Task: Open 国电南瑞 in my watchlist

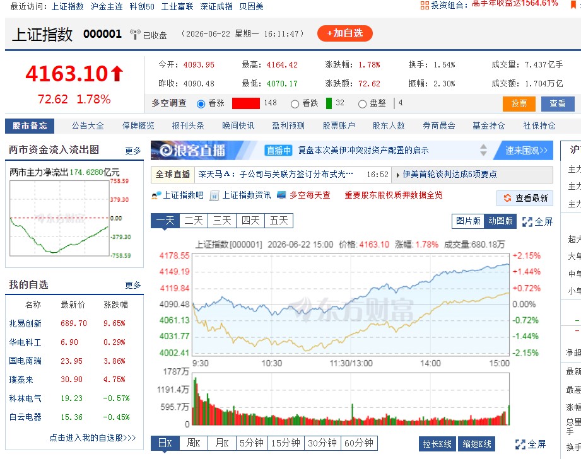Action: click(25, 361)
